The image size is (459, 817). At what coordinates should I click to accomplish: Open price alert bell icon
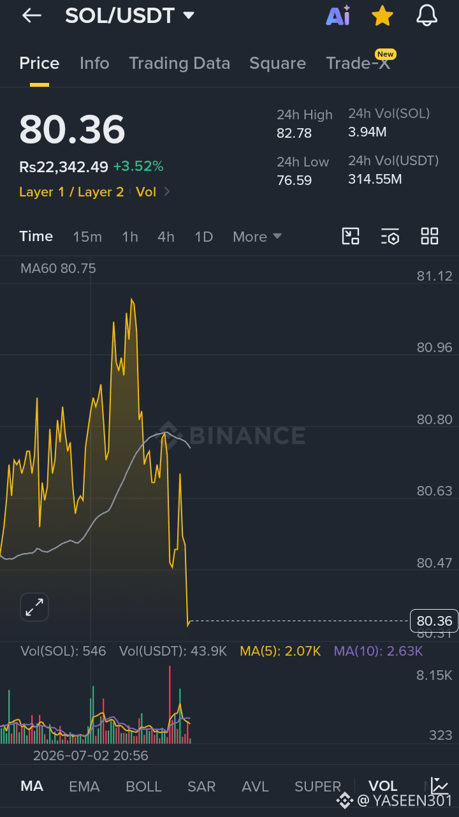click(x=426, y=16)
